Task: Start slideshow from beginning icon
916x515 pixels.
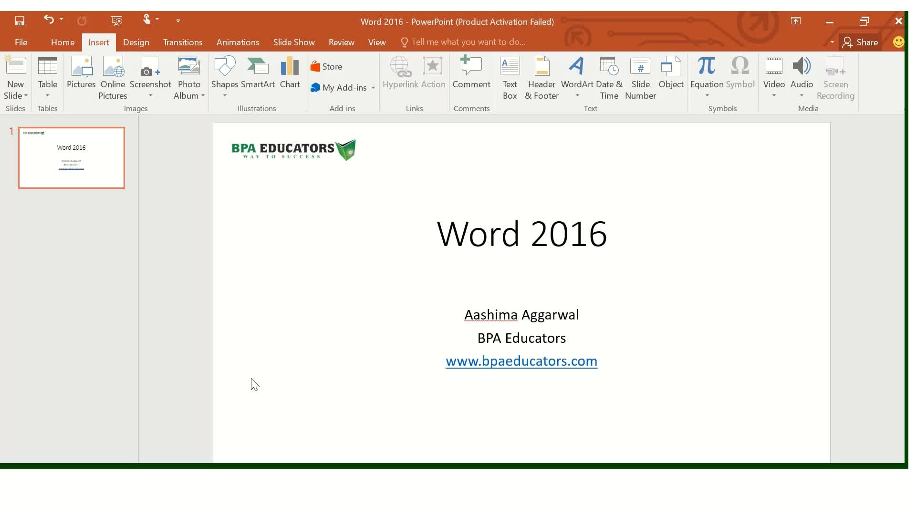Action: (116, 21)
